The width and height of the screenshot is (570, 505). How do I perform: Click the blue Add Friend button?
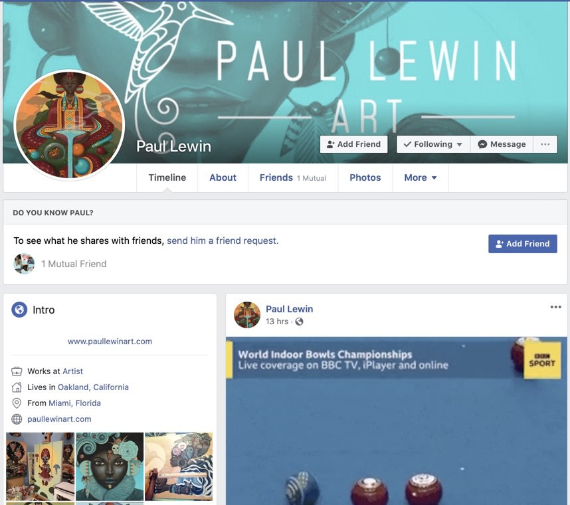coord(522,244)
